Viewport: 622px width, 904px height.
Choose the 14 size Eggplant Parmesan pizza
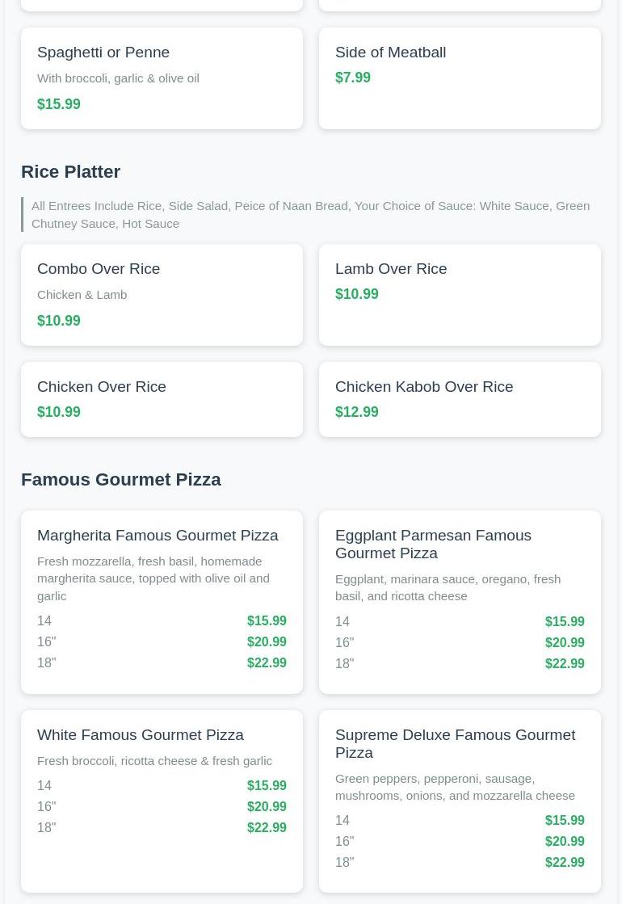tap(459, 622)
